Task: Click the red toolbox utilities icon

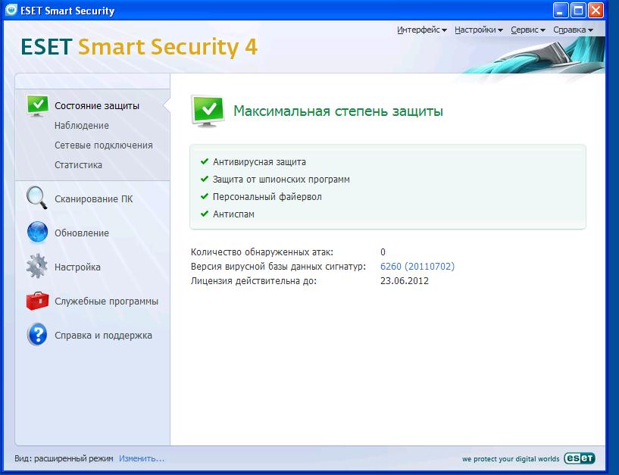Action: point(37,301)
